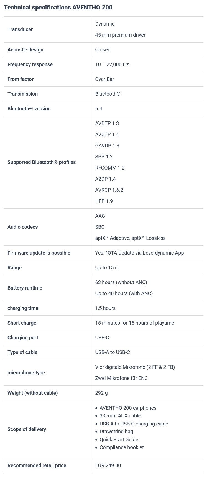Click the Compliance booklet list item
207x478 pixels.
pyautogui.click(x=122, y=447)
